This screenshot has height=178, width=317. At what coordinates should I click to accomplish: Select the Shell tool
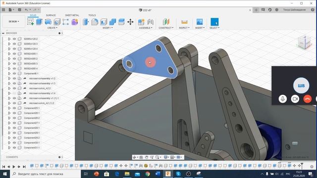click(x=104, y=22)
